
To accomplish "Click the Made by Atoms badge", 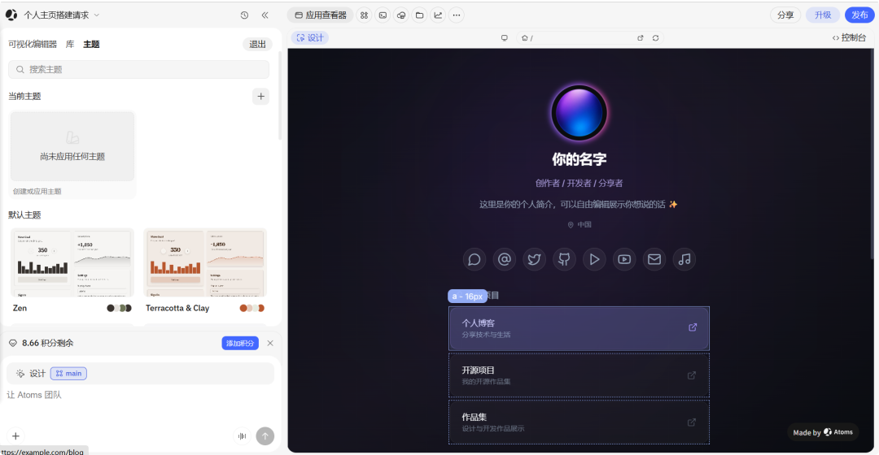I will (823, 432).
